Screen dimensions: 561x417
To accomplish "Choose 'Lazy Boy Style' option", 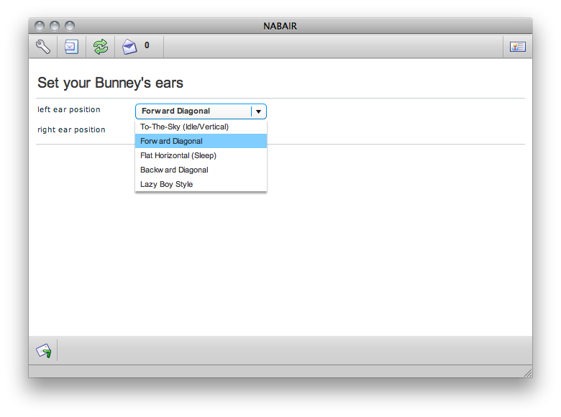I will click(x=167, y=184).
